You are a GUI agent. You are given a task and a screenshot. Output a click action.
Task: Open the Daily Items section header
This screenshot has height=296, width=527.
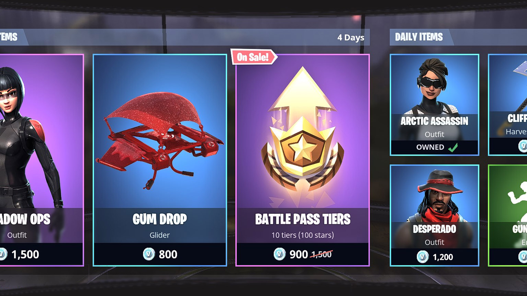click(x=419, y=37)
